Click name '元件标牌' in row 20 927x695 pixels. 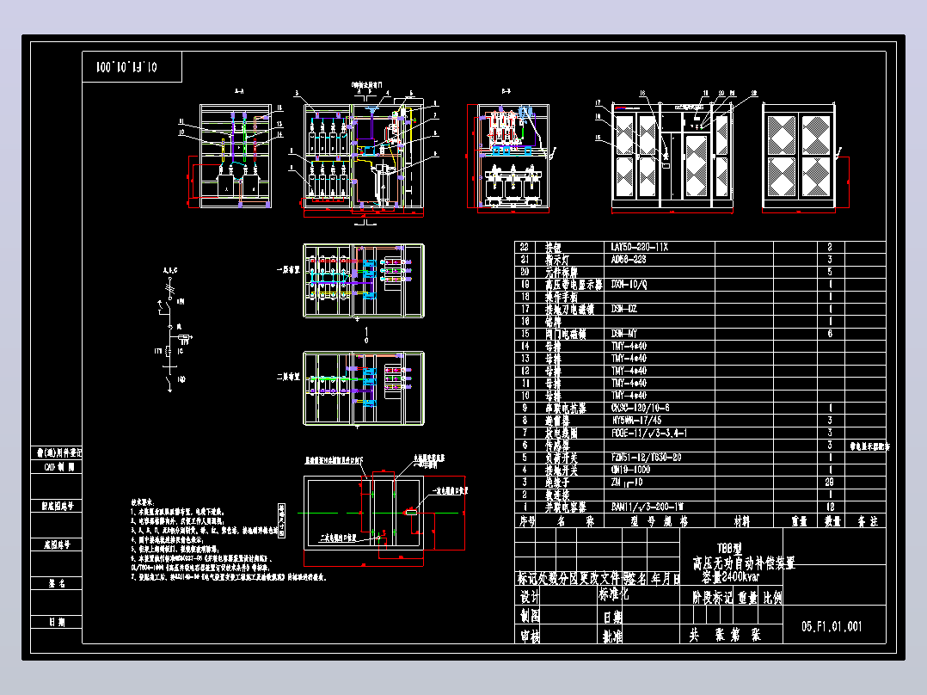click(x=561, y=272)
